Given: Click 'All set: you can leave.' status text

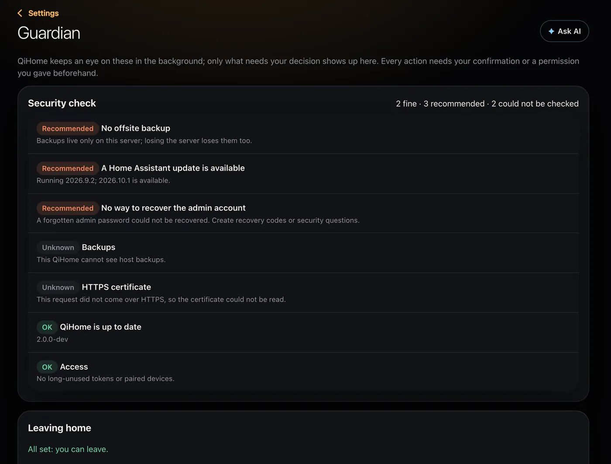Looking at the screenshot, I should [x=68, y=449].
